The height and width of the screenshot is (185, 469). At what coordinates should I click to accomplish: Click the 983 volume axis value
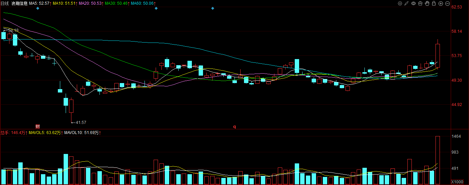(x=455, y=153)
